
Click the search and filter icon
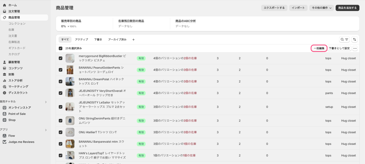tap(344, 39)
